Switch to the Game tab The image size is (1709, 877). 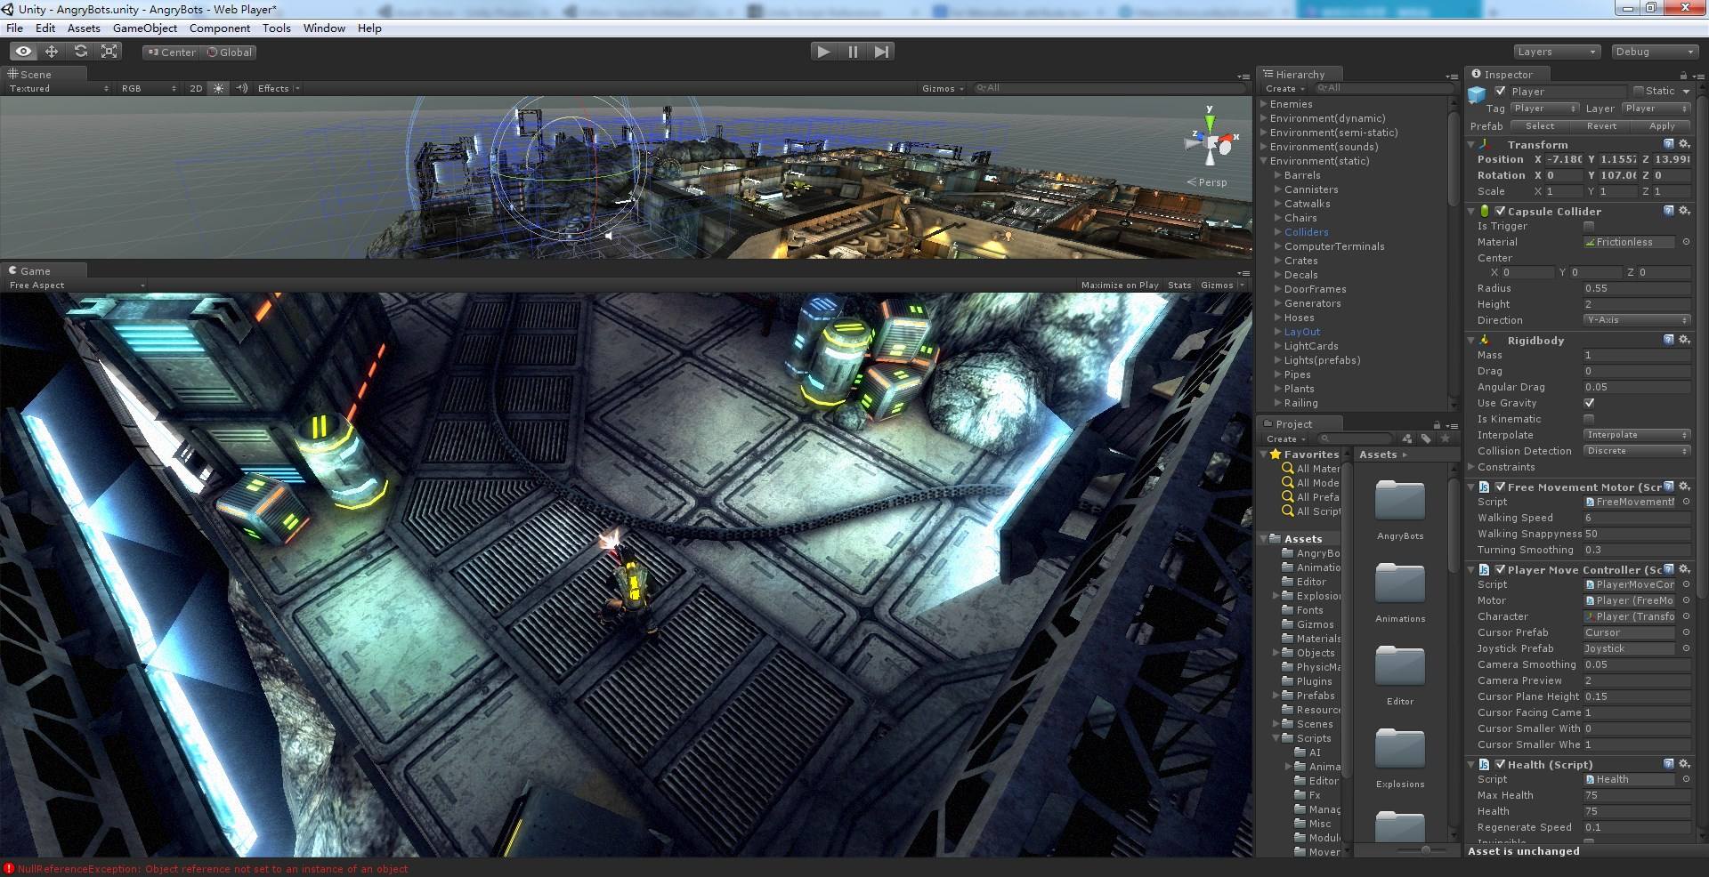click(35, 270)
